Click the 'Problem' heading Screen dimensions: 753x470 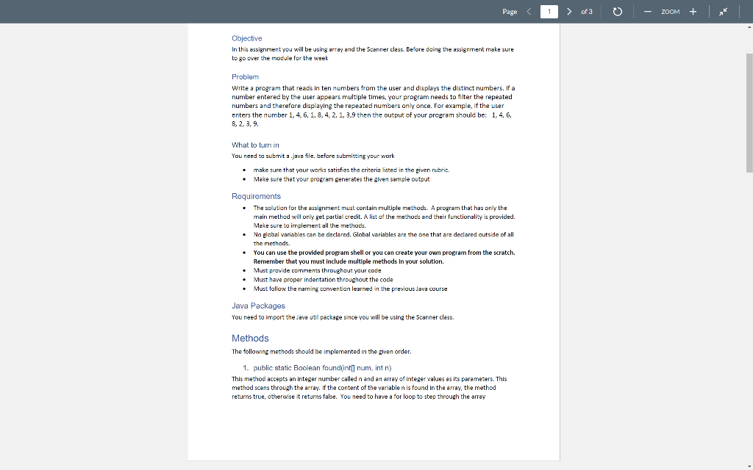[x=245, y=76]
